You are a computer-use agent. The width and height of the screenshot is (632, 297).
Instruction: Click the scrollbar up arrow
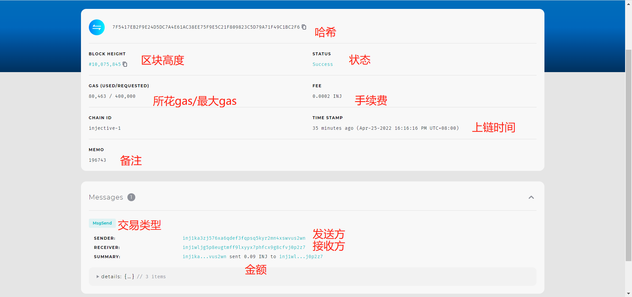(x=628, y=3)
